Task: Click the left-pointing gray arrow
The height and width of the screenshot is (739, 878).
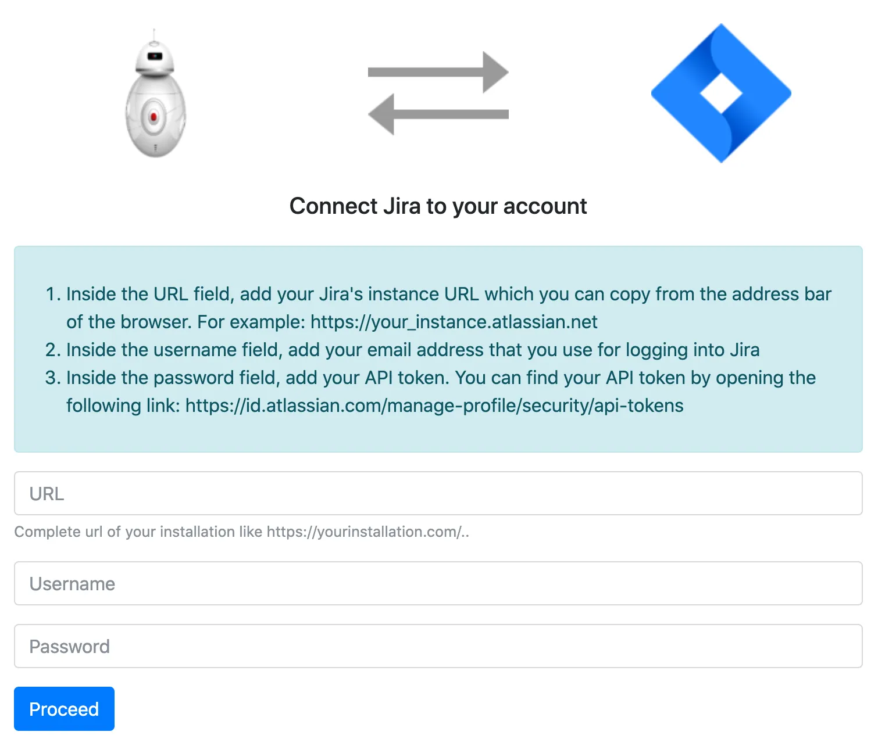Action: pos(438,114)
